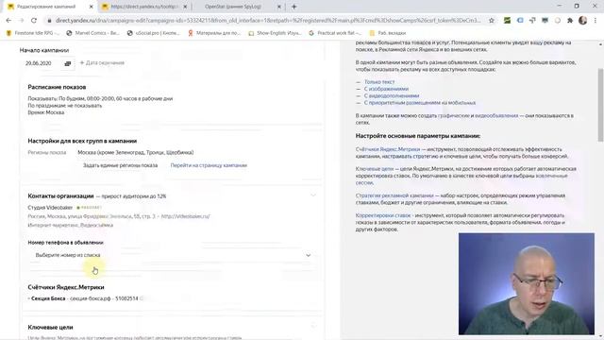Screen dimensions: 604x340
Task: Close the direct.yandex.ru tooltip tab
Action: pos(185,7)
